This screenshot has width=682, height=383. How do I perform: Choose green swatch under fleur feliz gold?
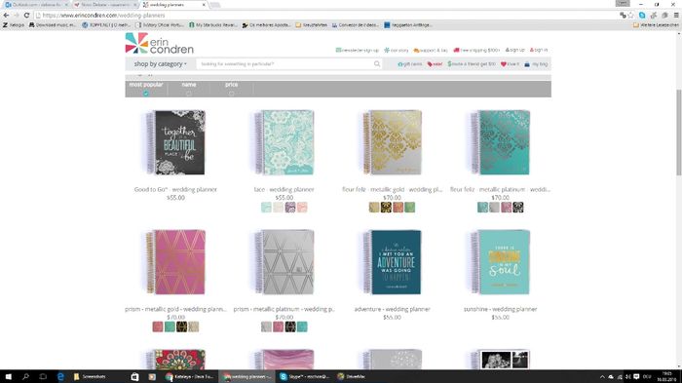[x=410, y=208]
